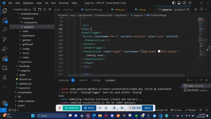Open terminal panel more actions
Image resolution: width=211 pixels, height=119 pixels.
click(x=196, y=80)
